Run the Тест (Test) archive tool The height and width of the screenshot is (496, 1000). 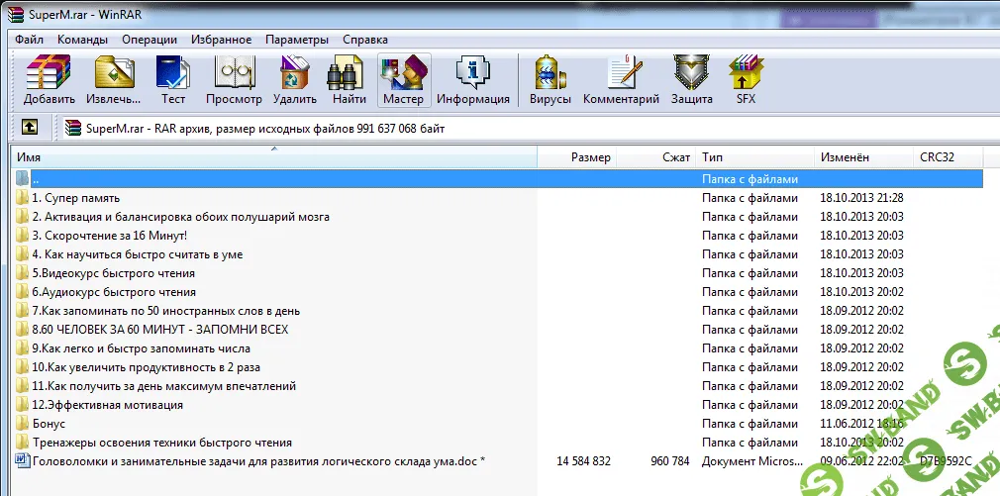pyautogui.click(x=173, y=79)
